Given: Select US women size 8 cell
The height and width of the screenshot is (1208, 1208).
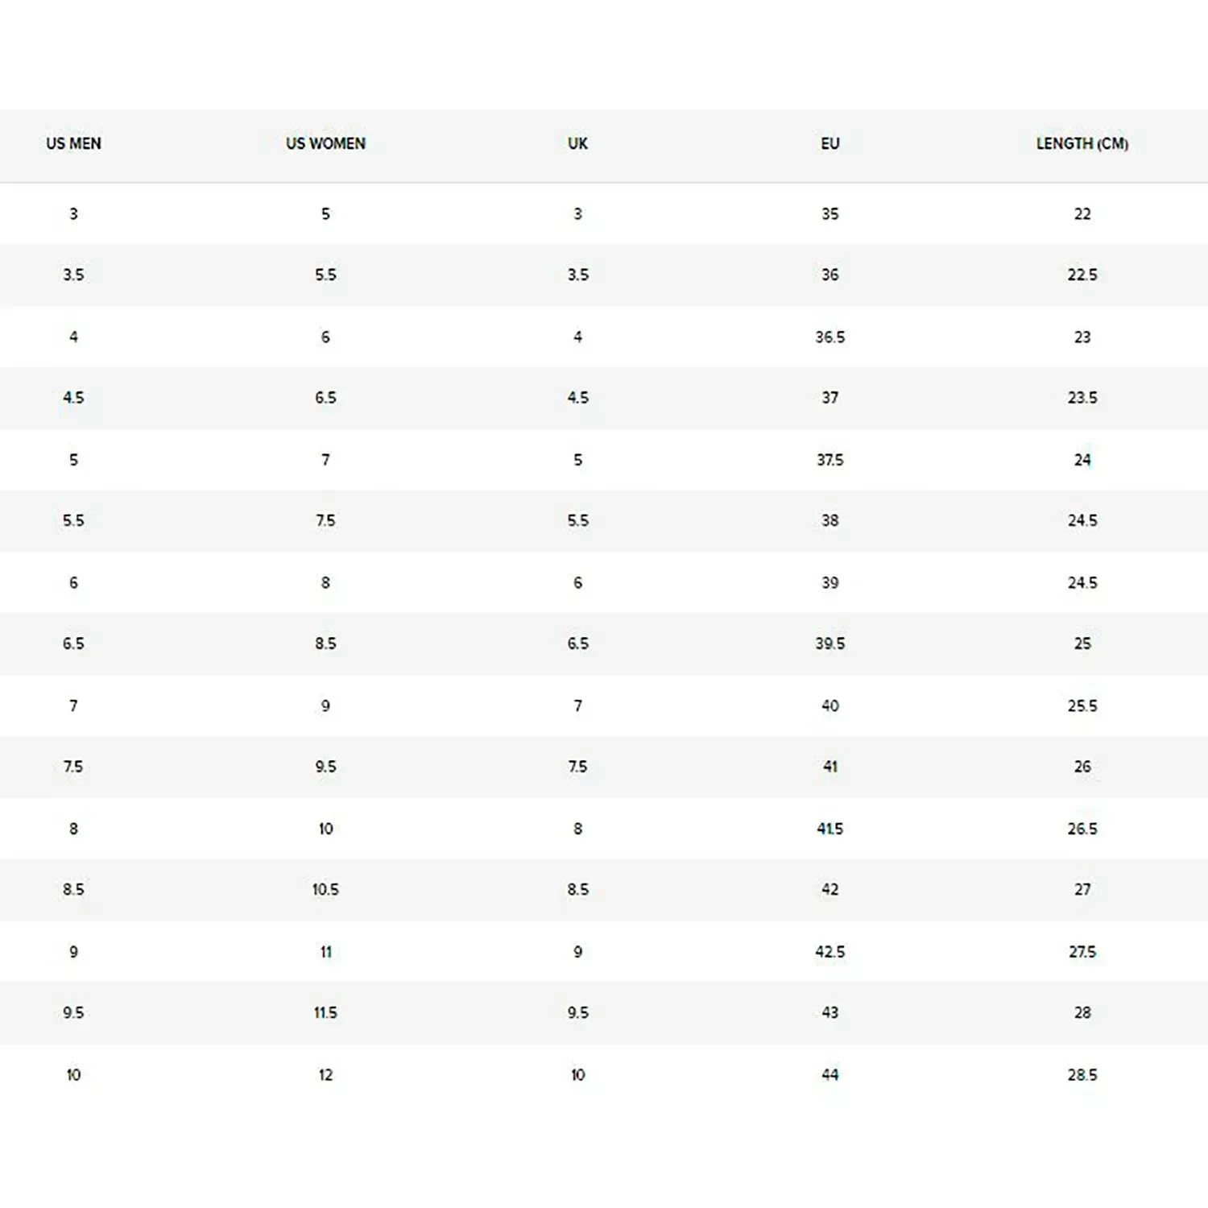Looking at the screenshot, I should (325, 582).
